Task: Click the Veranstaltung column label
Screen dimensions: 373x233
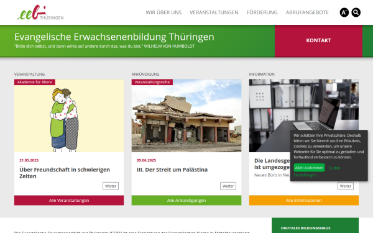Action: [x=29, y=74]
